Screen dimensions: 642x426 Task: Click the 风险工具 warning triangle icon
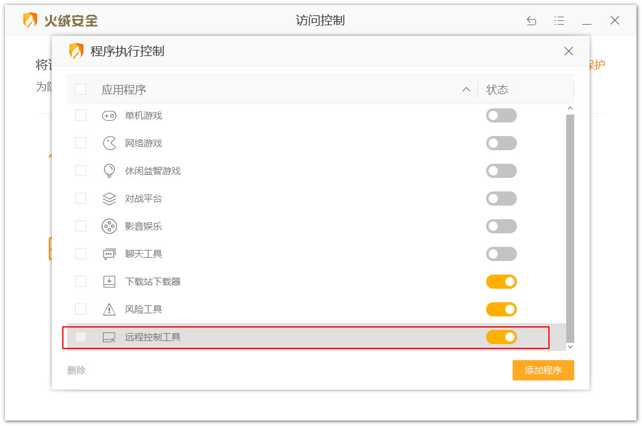coord(109,310)
